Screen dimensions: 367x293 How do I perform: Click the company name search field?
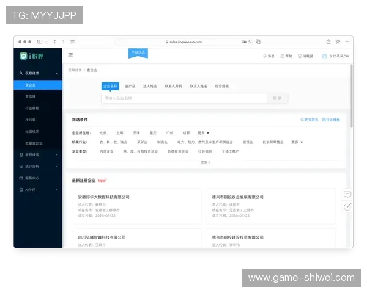pos(184,98)
